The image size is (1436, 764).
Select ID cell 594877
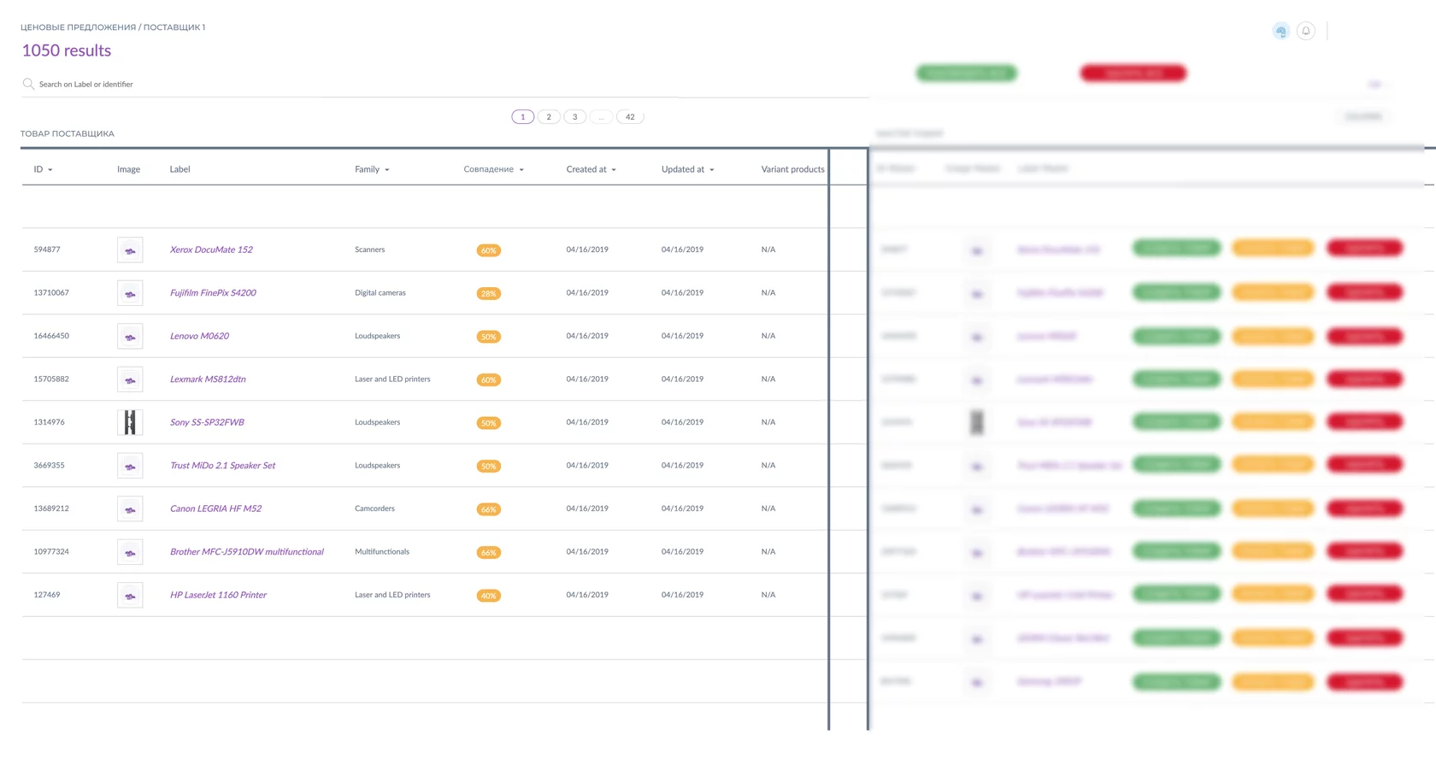tap(47, 250)
